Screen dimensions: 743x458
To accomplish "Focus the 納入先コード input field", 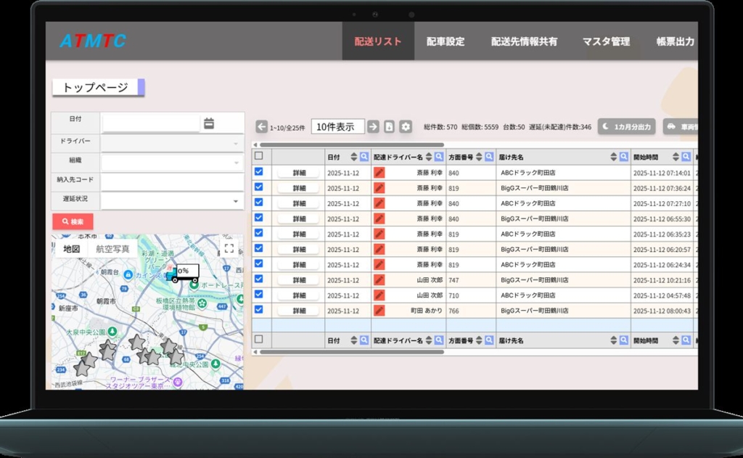I will pos(172,182).
